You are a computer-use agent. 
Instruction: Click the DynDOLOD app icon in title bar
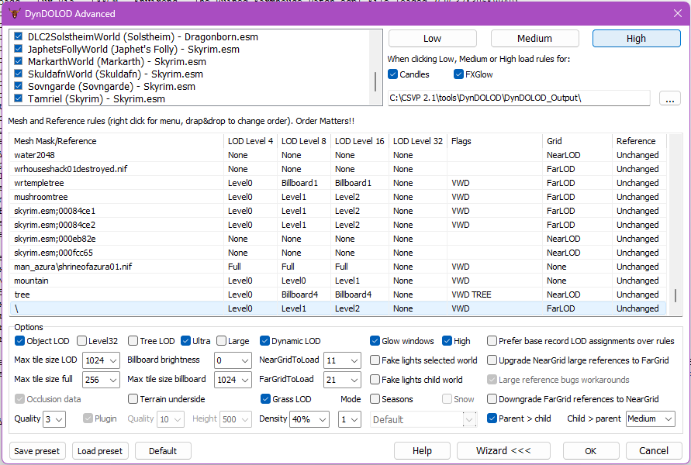(15, 14)
